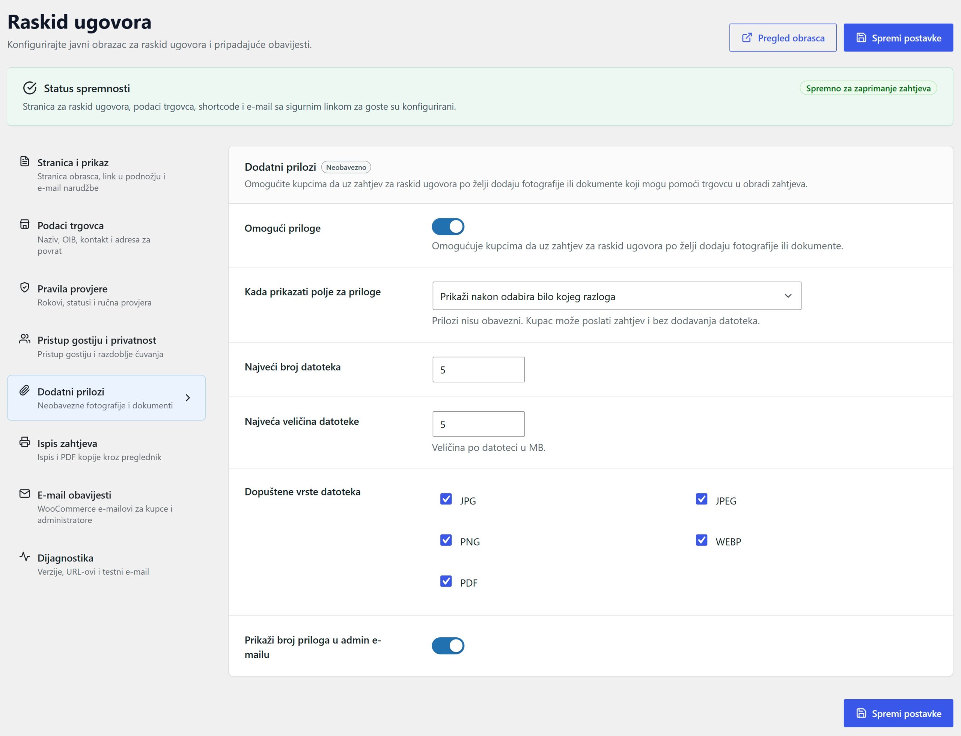The height and width of the screenshot is (736, 961).
Task: Uncheck the PDF file type checkbox
Action: 446,581
